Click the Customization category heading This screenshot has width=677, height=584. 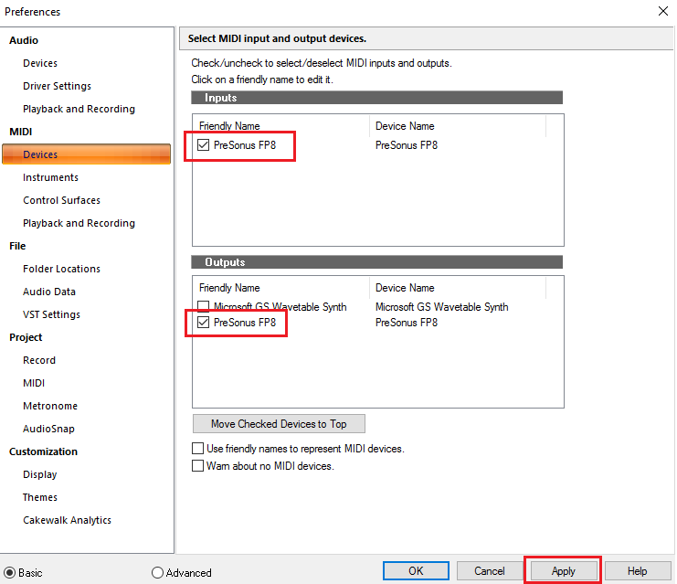click(x=43, y=451)
